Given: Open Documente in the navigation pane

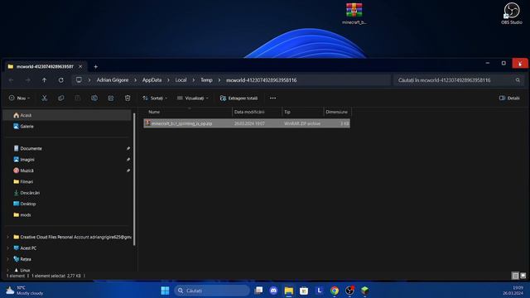Looking at the screenshot, I should tap(67, 148).
